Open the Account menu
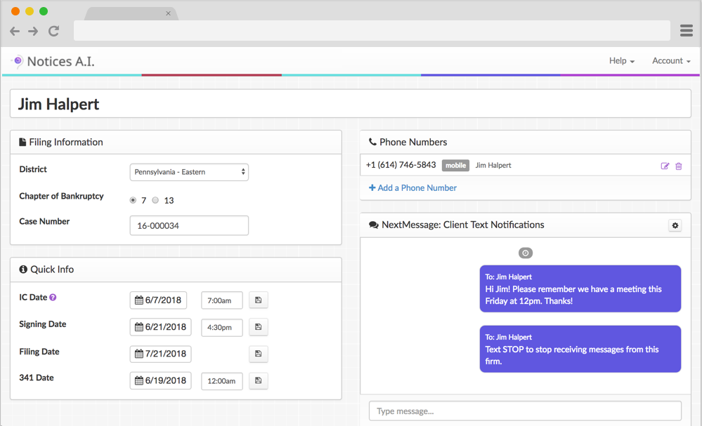 click(x=671, y=61)
